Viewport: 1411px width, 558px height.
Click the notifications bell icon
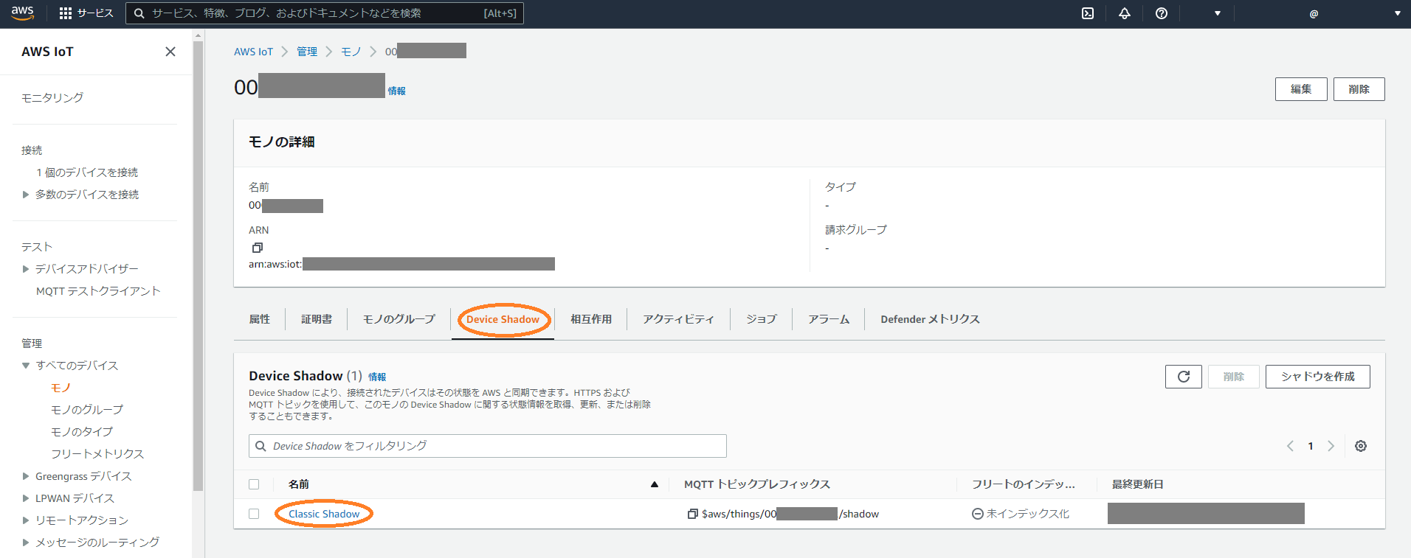point(1125,13)
